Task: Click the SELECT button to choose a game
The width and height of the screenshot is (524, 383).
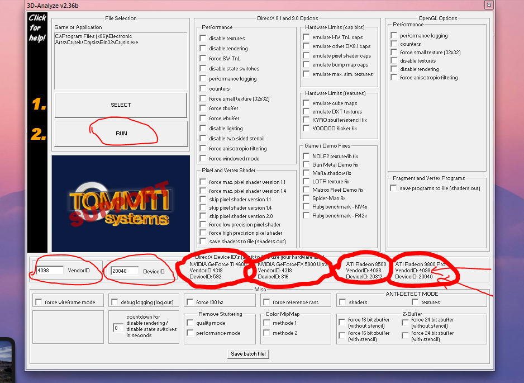Action: [x=121, y=105]
